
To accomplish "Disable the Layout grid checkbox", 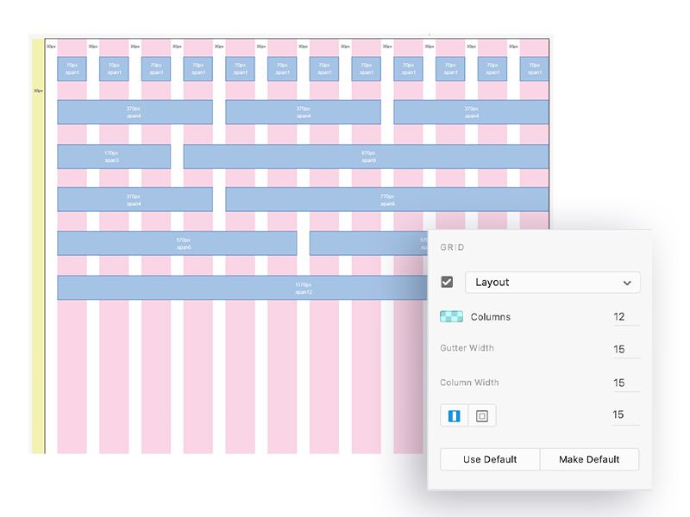I will click(445, 282).
